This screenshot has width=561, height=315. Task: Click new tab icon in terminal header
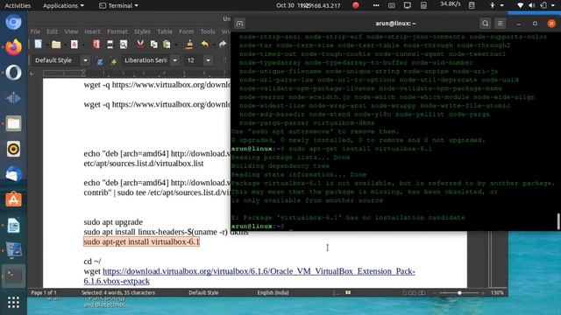tap(239, 24)
